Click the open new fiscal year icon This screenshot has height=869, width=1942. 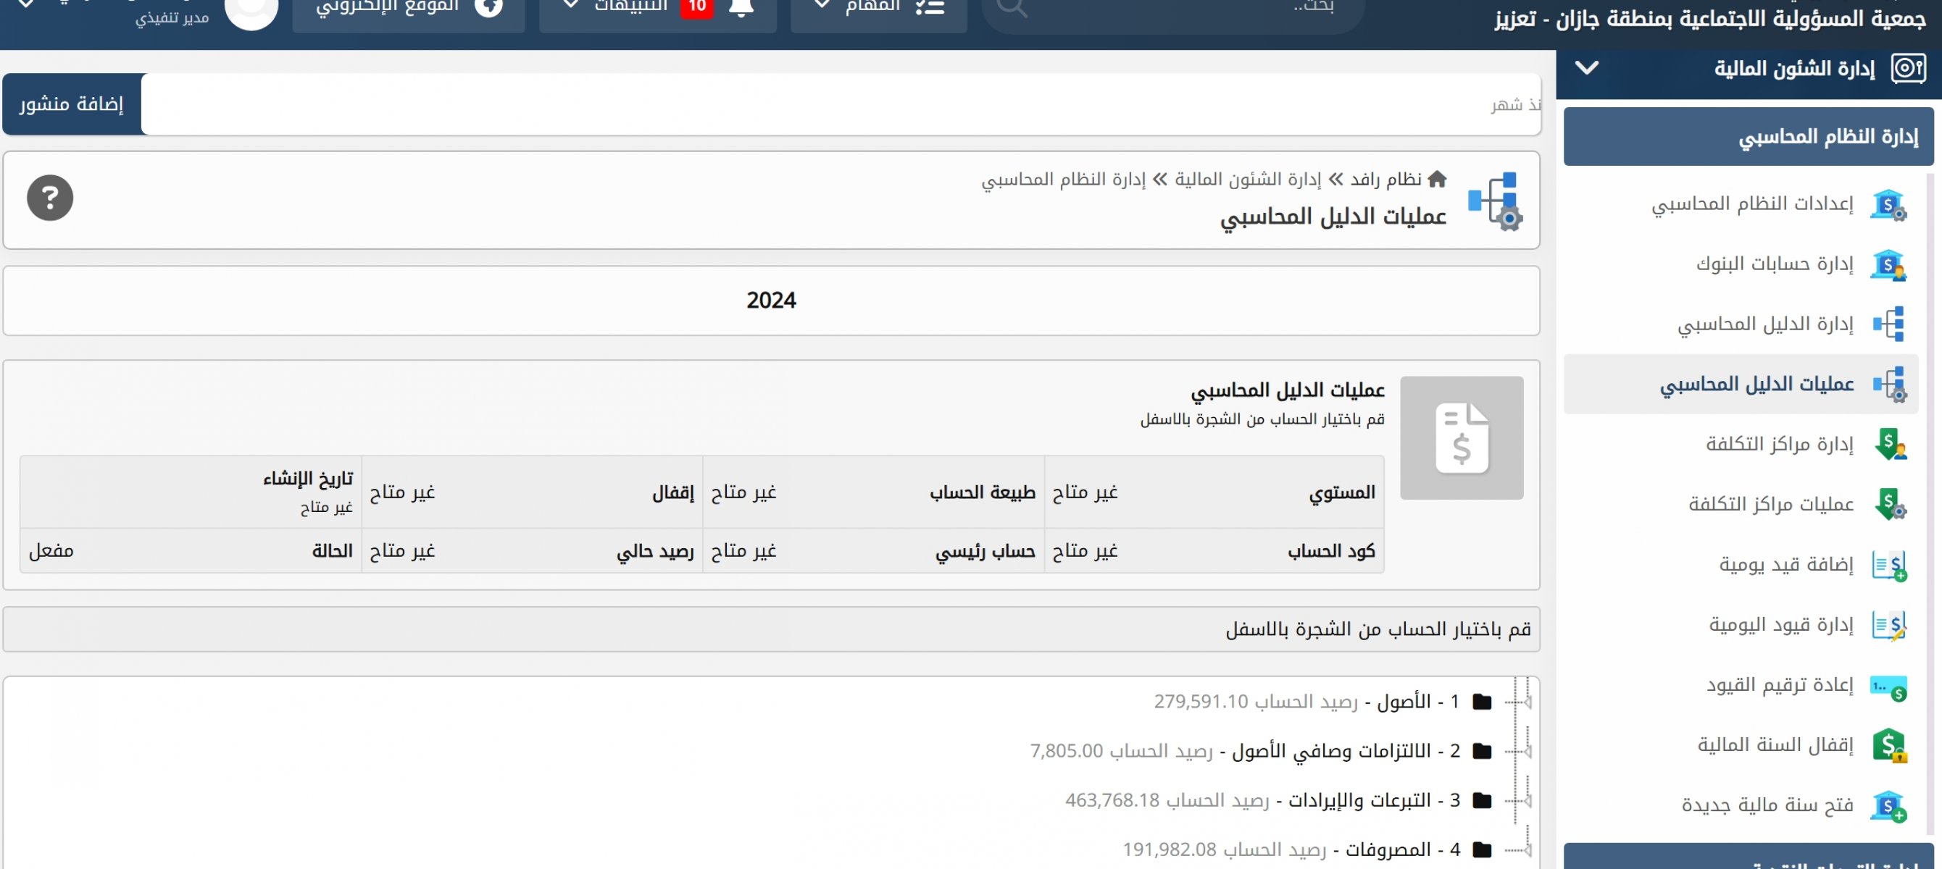1889,806
